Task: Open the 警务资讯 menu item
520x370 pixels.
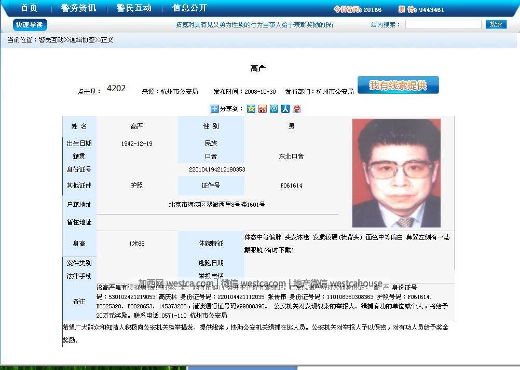Action: pyautogui.click(x=78, y=8)
